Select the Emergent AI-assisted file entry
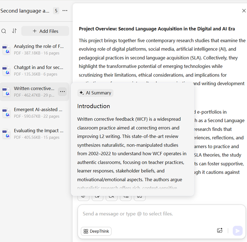 point(38,110)
